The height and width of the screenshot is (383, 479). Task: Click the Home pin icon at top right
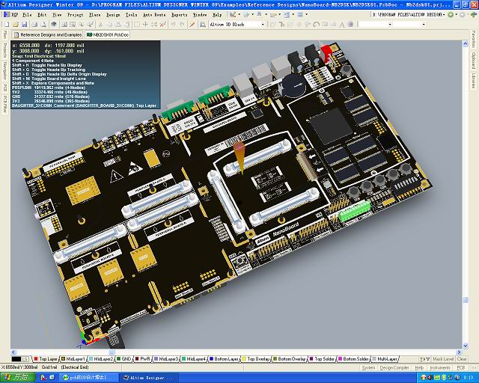pyautogui.click(x=474, y=15)
